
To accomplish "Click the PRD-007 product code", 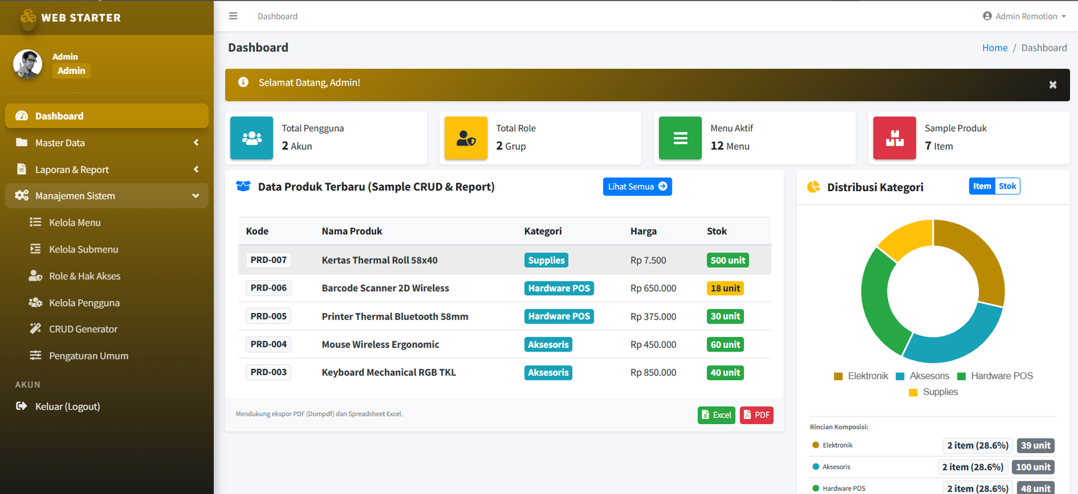I will click(x=269, y=260).
